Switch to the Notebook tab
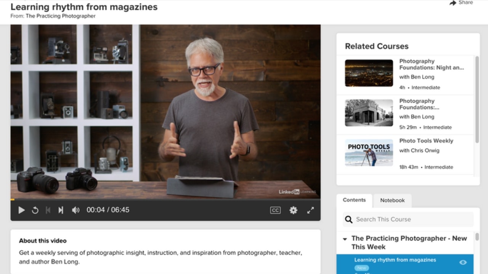Viewport: 488px width, 274px height. (x=392, y=200)
